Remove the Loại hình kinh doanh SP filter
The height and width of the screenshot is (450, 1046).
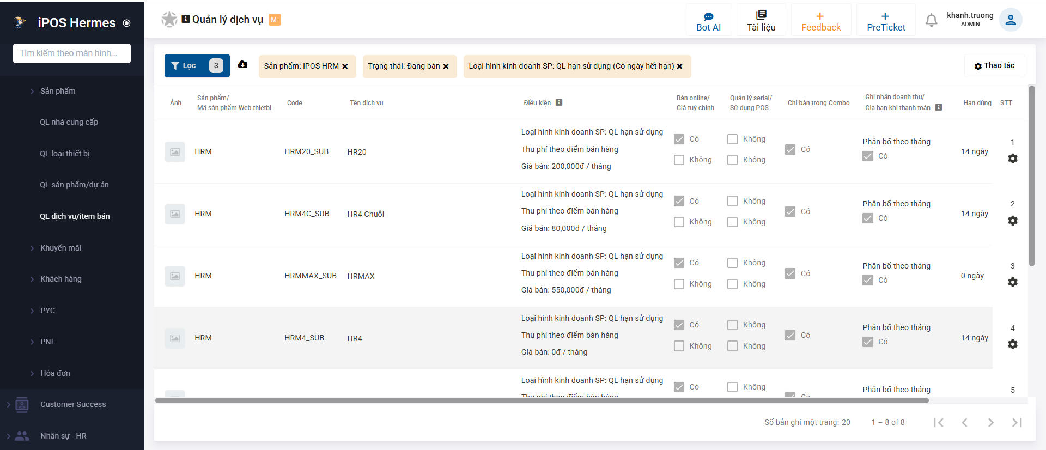679,66
